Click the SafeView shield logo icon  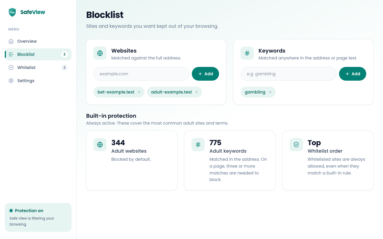point(12,12)
